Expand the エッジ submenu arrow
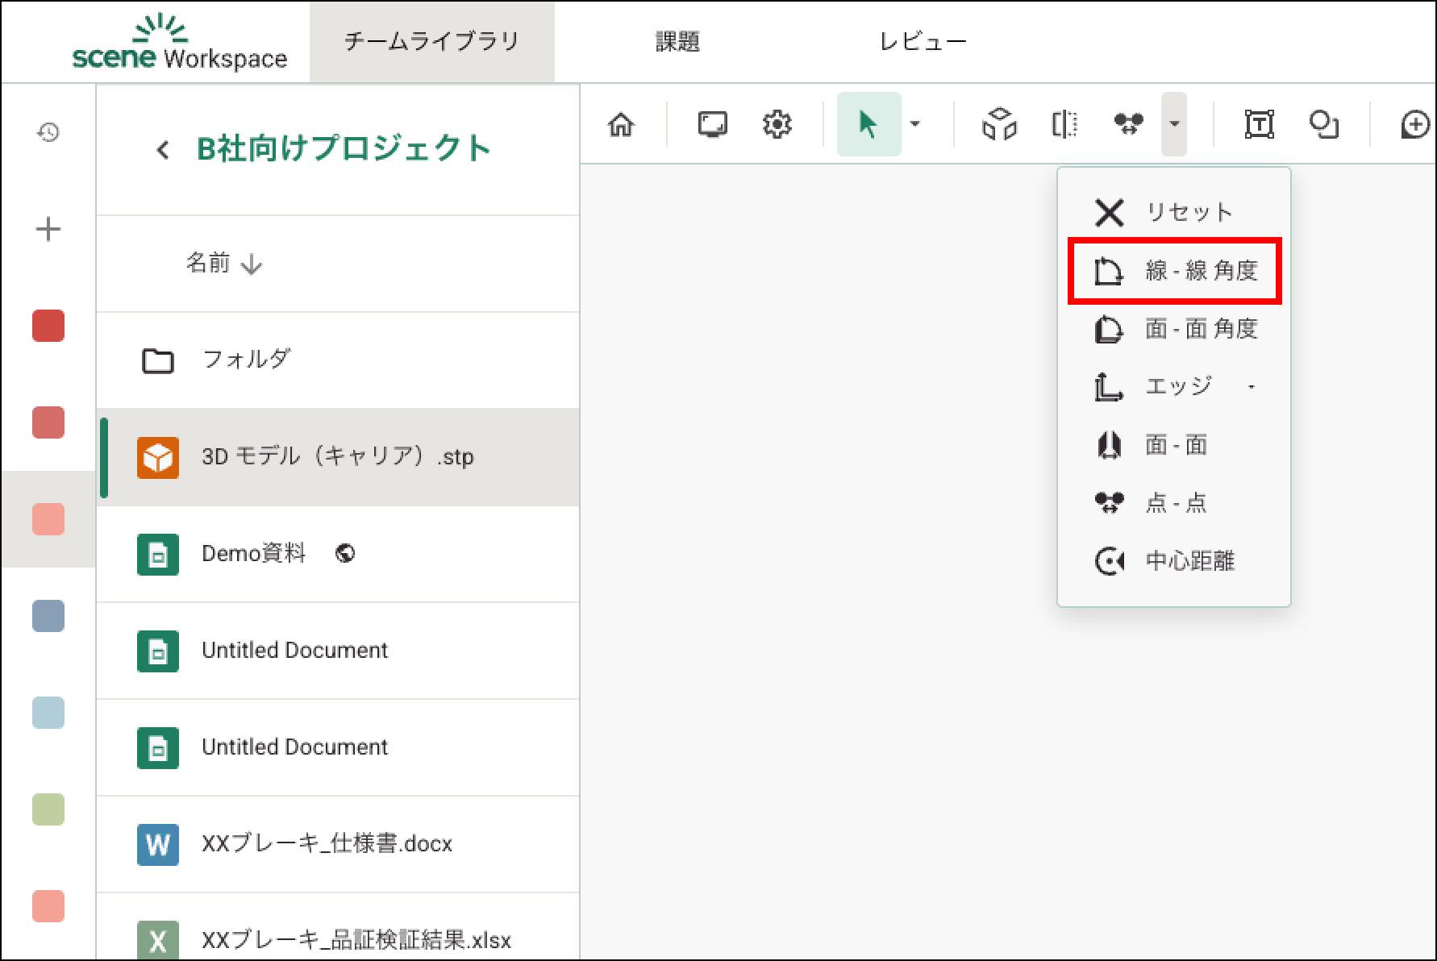This screenshot has width=1437, height=961. tap(1252, 387)
